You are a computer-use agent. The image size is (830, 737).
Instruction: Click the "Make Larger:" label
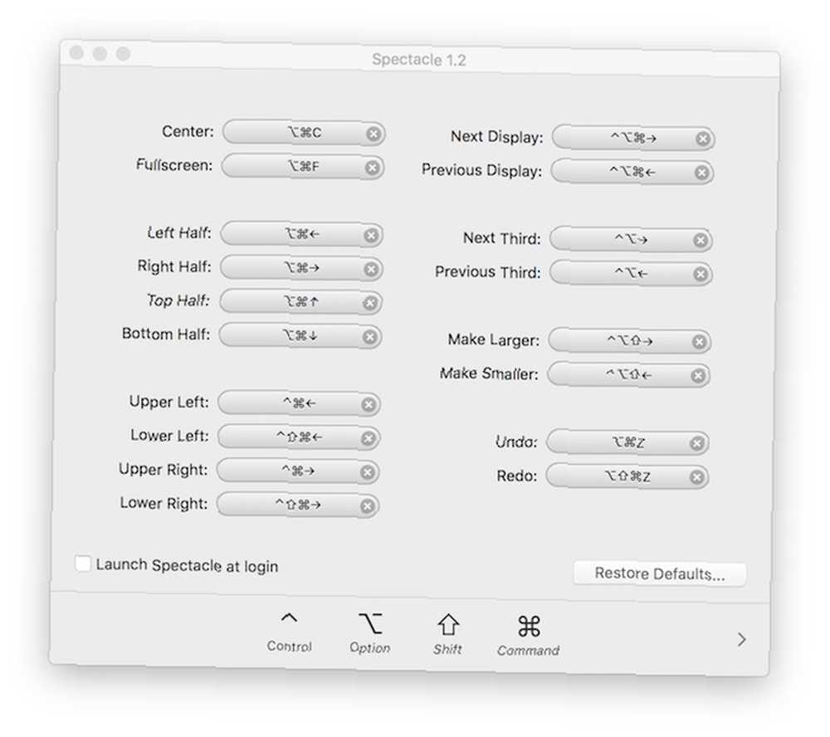point(493,340)
